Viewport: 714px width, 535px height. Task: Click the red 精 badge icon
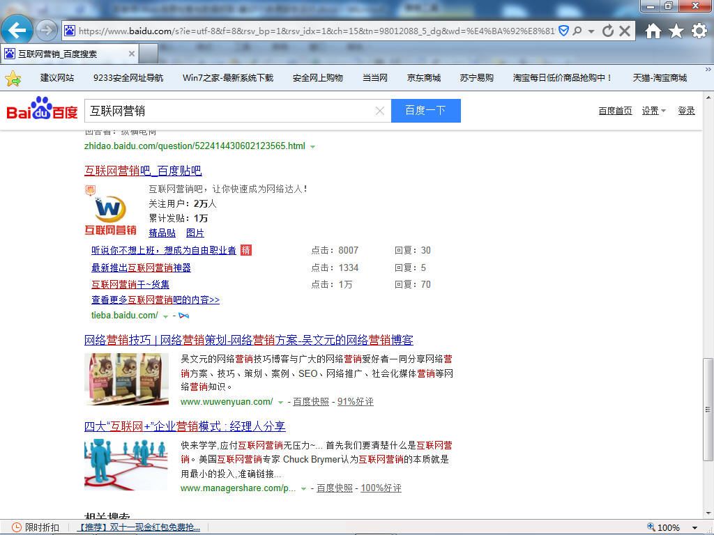pyautogui.click(x=246, y=250)
